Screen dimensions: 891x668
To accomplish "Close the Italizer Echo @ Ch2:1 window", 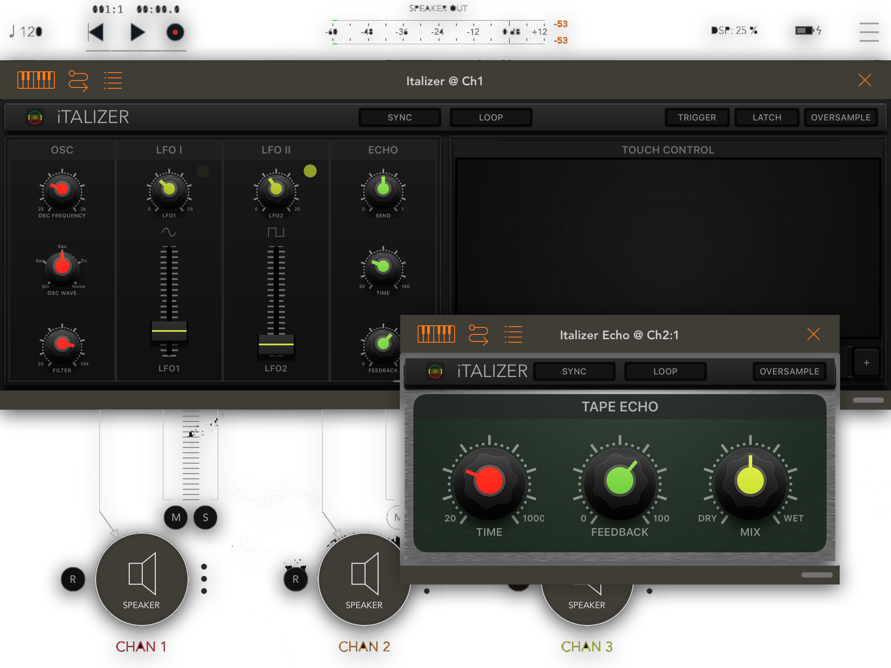I will pos(813,334).
